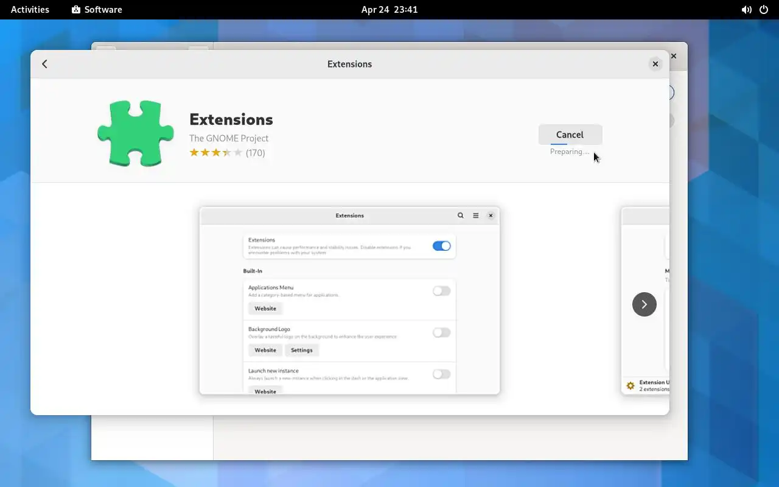
Task: Click the green puzzle piece app icon
Action: pos(135,133)
